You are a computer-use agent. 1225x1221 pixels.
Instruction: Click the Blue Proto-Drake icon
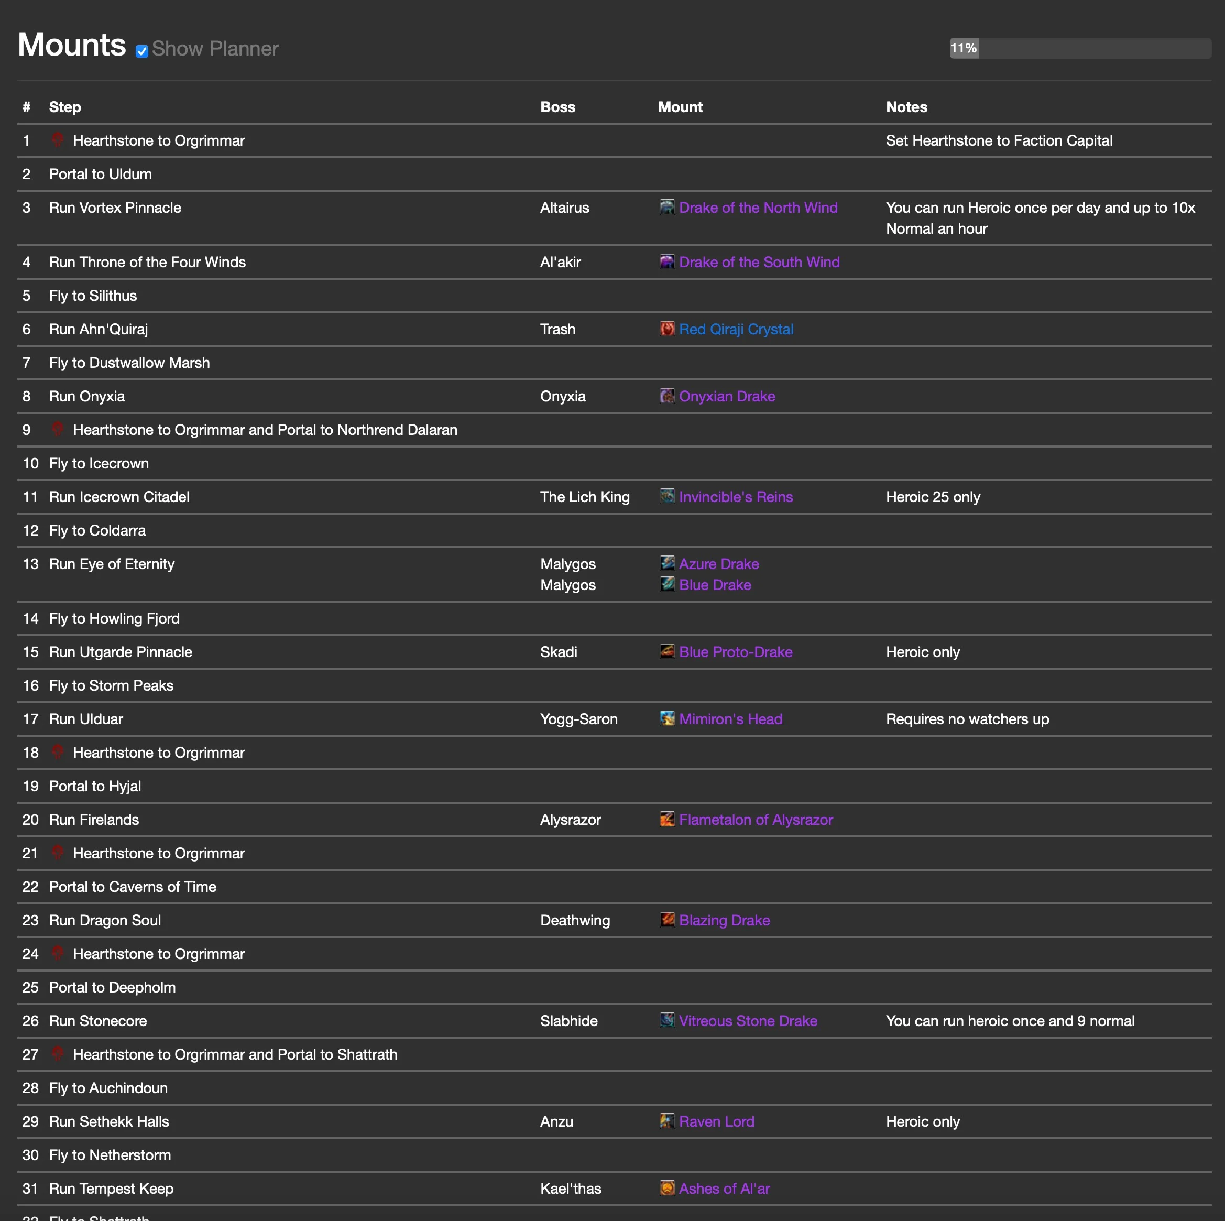click(x=667, y=651)
